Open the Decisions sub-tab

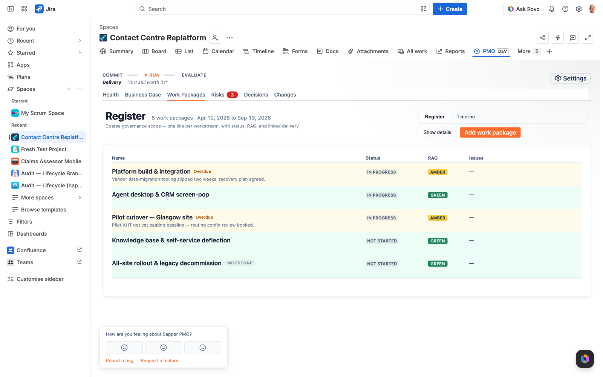click(x=256, y=95)
